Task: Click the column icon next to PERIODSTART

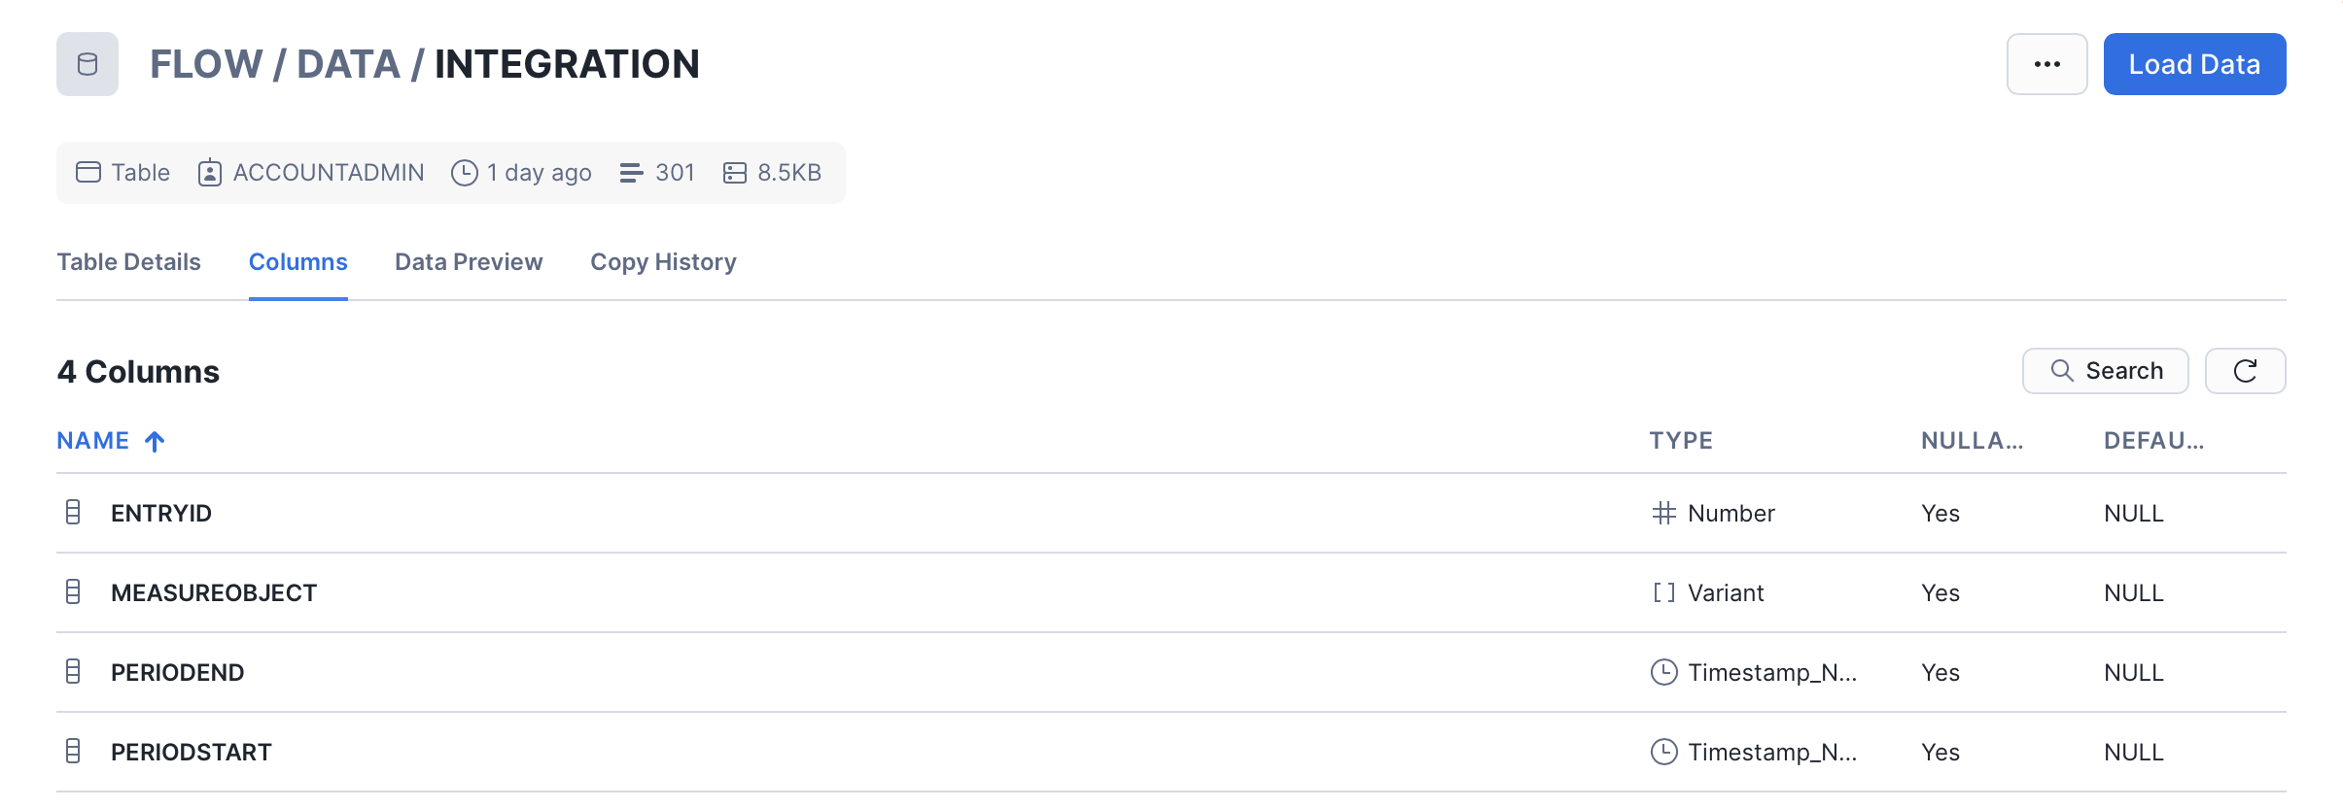Action: coord(73,752)
